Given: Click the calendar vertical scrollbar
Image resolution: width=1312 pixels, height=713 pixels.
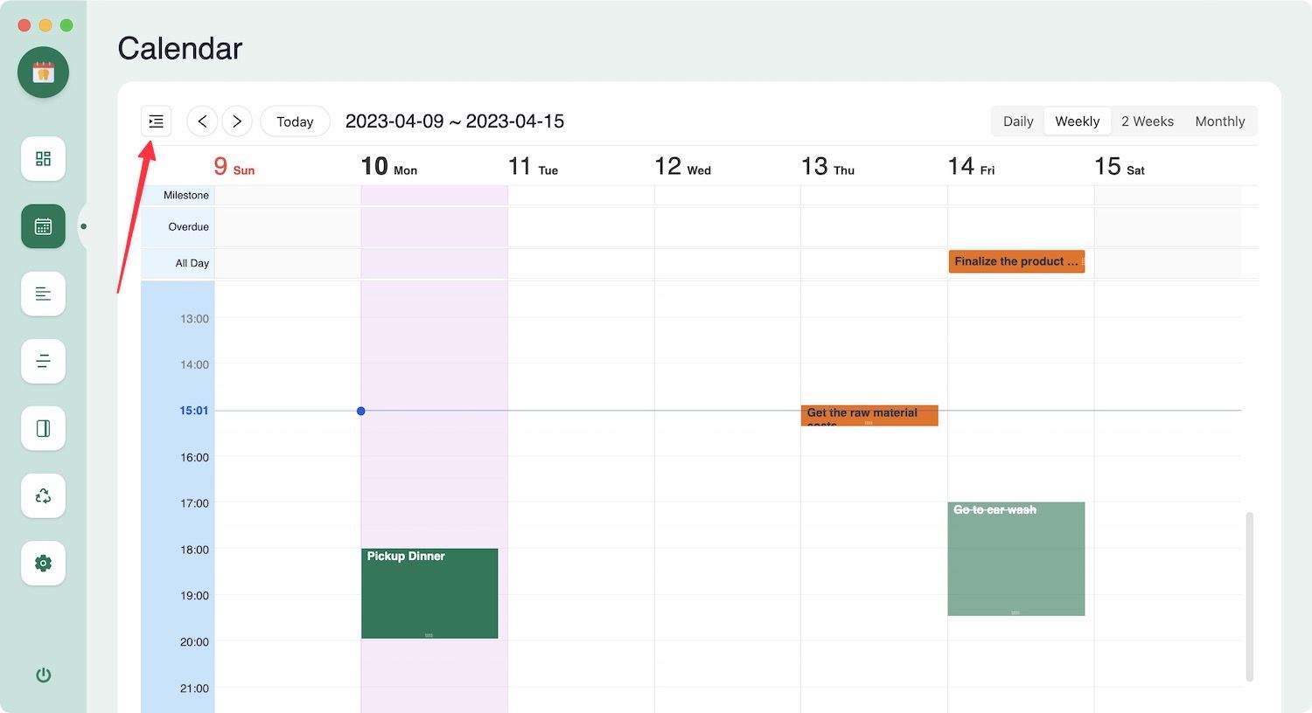Looking at the screenshot, I should click(x=1250, y=596).
